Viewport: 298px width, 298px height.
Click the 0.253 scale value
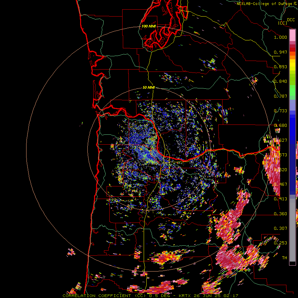coord(280,243)
